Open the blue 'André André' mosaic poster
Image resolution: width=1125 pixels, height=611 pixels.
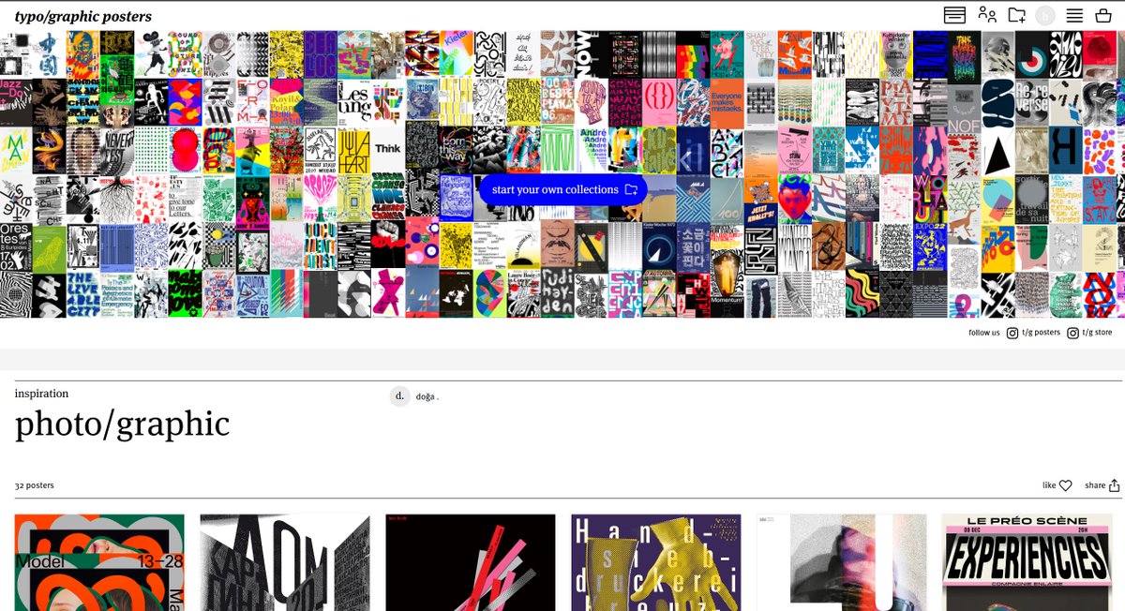click(592, 149)
